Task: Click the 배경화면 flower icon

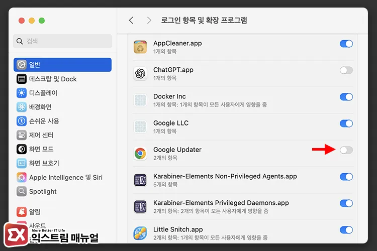Action: pyautogui.click(x=22, y=107)
